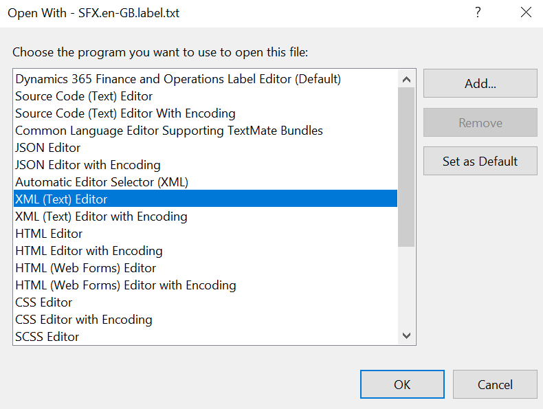Viewport: 543px width, 409px height.
Task: Pick HTML (Web Forms) Editor
Action: pos(86,268)
